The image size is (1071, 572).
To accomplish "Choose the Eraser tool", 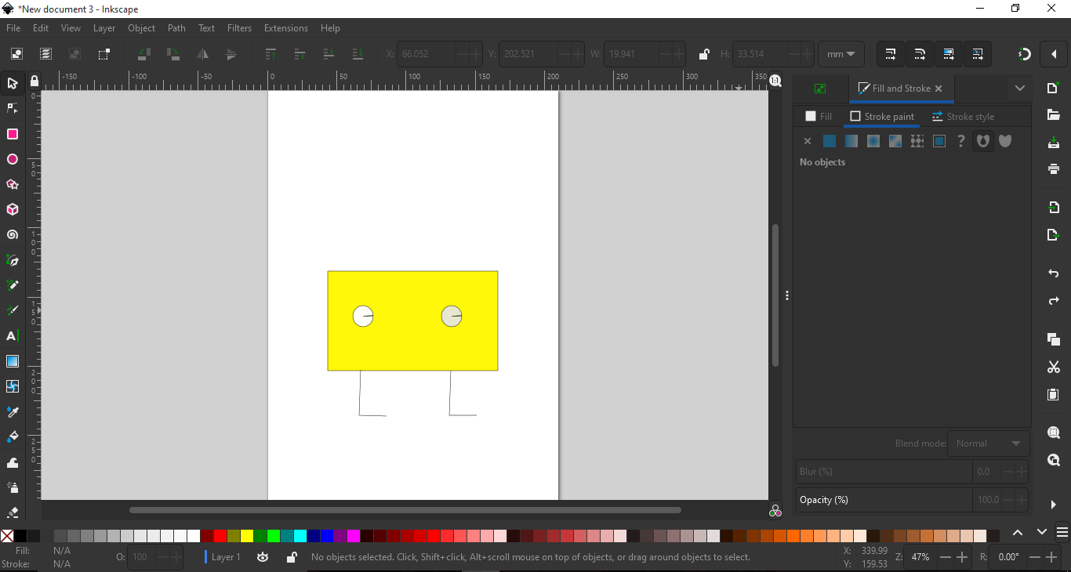I will pyautogui.click(x=13, y=512).
